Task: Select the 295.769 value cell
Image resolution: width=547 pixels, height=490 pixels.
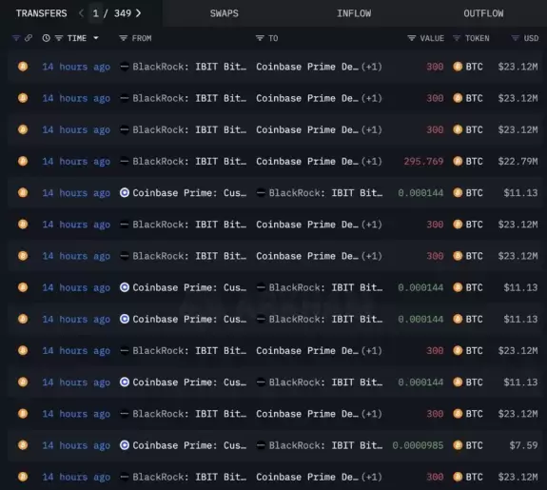Action: coord(423,161)
